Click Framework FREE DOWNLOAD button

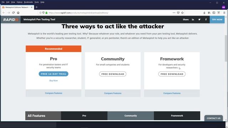(x=172, y=74)
